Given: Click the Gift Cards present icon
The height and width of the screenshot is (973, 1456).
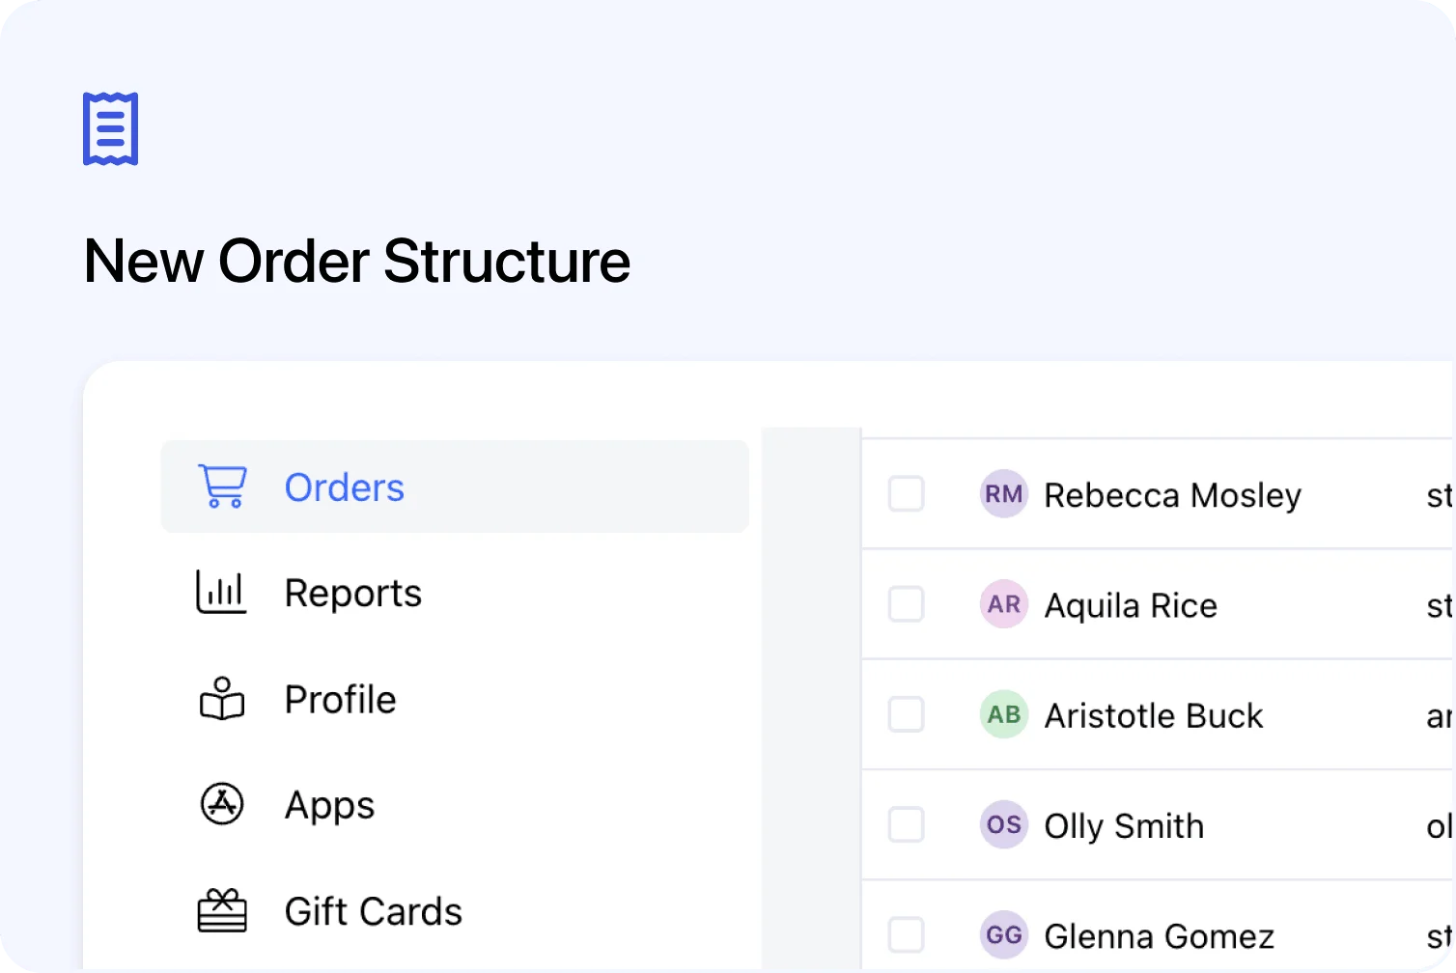Looking at the screenshot, I should point(222,910).
